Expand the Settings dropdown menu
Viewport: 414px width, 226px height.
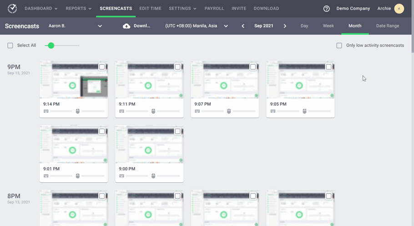coord(182,9)
